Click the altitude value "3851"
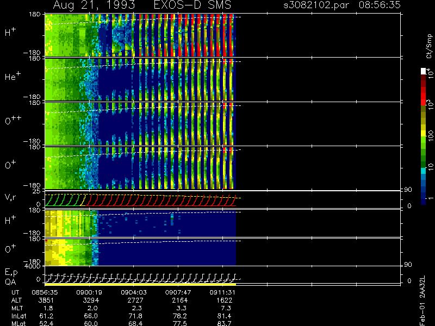Image resolution: width=435 pixels, height=326 pixels. point(46,300)
